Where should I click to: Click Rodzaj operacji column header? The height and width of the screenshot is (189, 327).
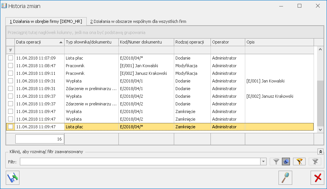tap(192, 42)
